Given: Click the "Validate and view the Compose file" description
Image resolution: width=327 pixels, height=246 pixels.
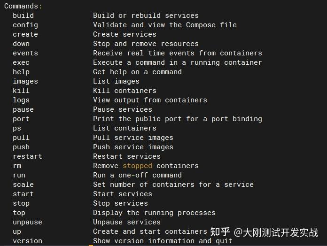Looking at the screenshot, I should pos(164,25).
